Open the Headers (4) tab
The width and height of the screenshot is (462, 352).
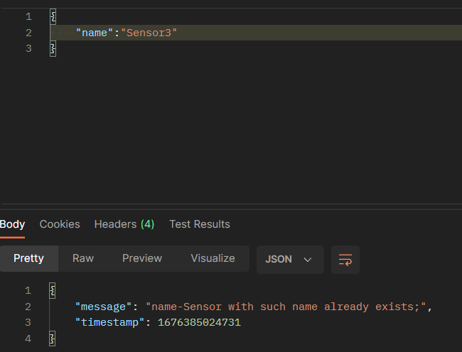coord(124,224)
